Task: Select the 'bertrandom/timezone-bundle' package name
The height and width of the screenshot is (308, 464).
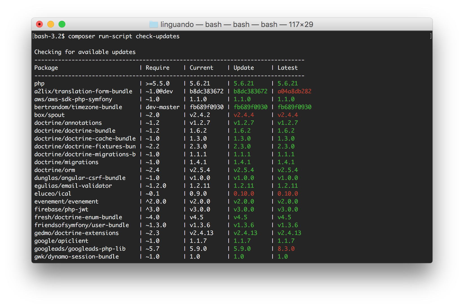Action: pyautogui.click(x=78, y=107)
